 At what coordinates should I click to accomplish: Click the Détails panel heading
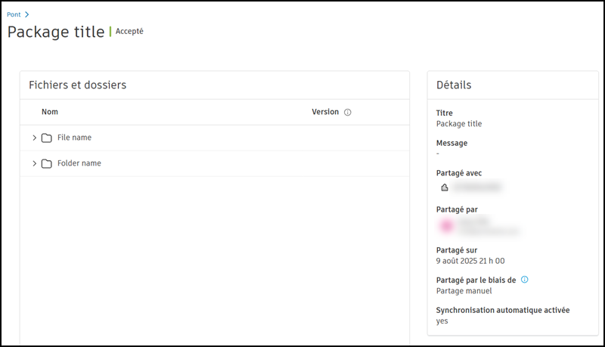(x=454, y=85)
